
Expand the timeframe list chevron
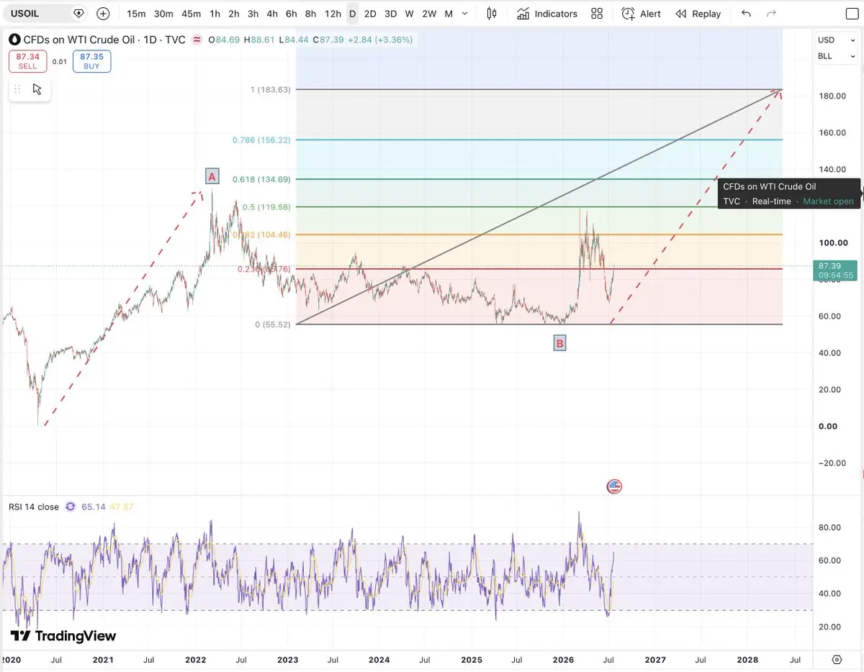[x=465, y=14]
